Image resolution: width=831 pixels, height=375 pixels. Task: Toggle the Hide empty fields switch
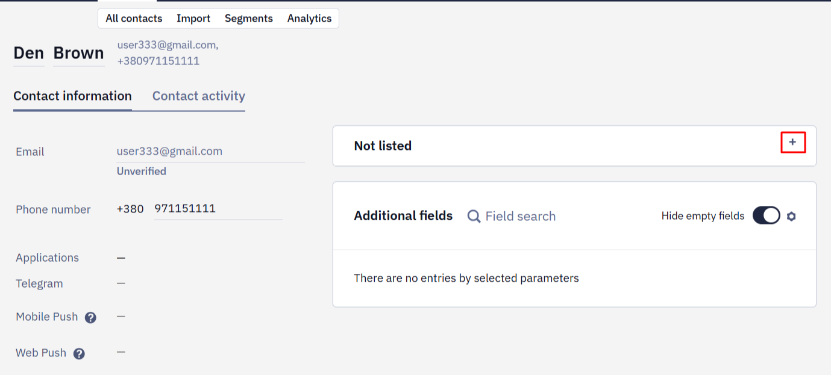click(767, 215)
